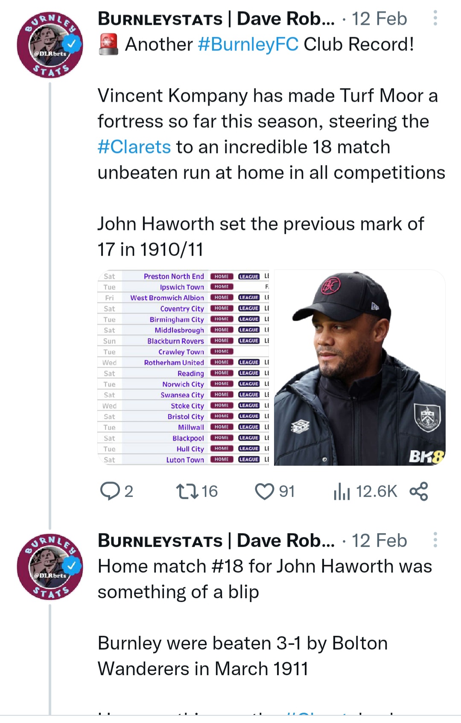Tap the BurnleyStats name on second tweet
The height and width of the screenshot is (723, 461).
pyautogui.click(x=216, y=540)
